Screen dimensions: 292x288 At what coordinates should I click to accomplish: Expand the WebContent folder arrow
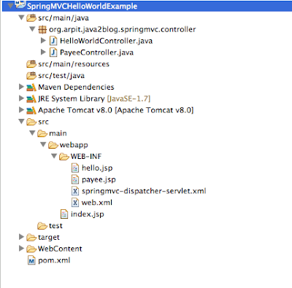point(21,249)
